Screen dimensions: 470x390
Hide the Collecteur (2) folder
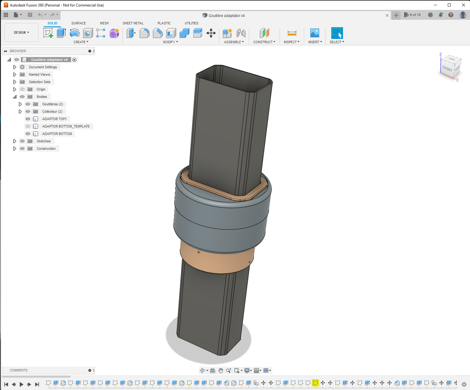(x=28, y=111)
